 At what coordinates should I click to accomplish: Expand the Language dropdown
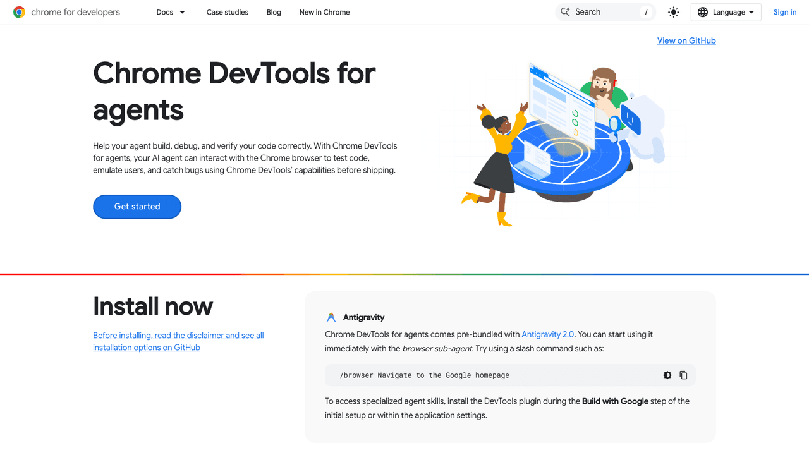tap(726, 12)
